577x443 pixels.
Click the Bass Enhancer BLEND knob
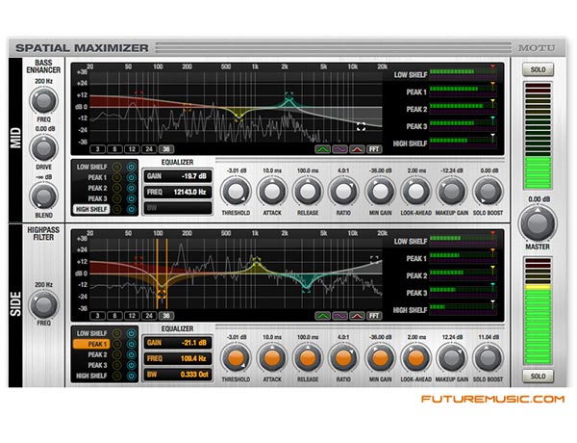44,196
